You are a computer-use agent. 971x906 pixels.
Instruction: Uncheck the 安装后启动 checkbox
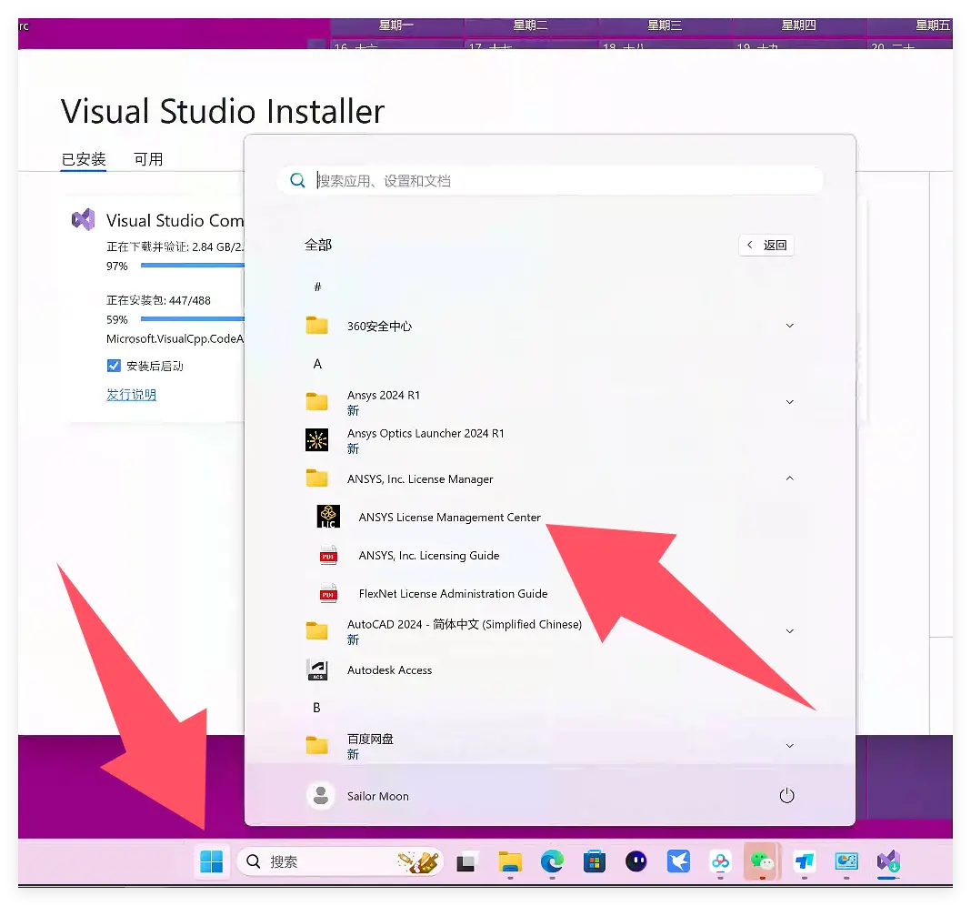114,366
